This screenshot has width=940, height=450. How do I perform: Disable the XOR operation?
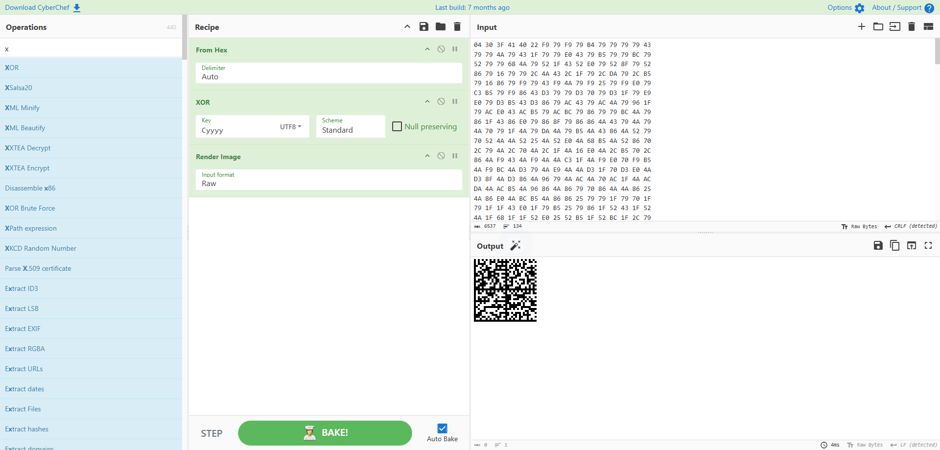[441, 102]
